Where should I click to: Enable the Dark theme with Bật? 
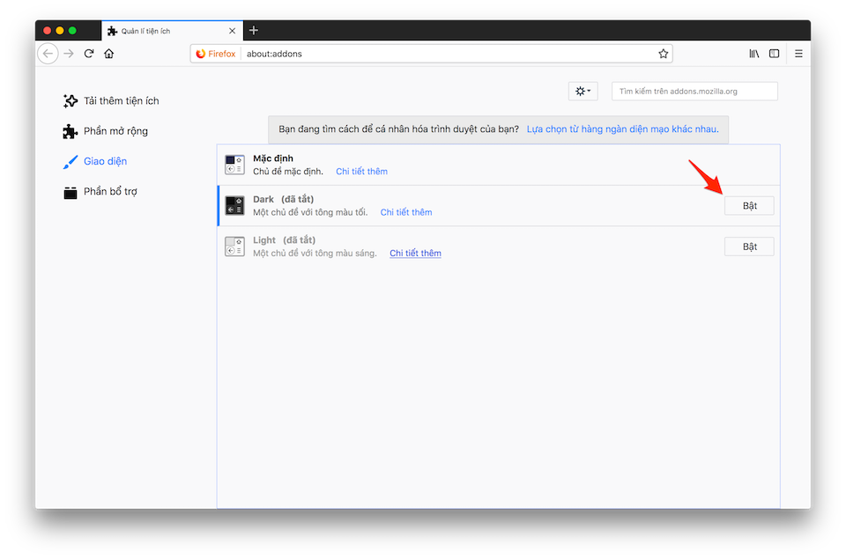749,205
